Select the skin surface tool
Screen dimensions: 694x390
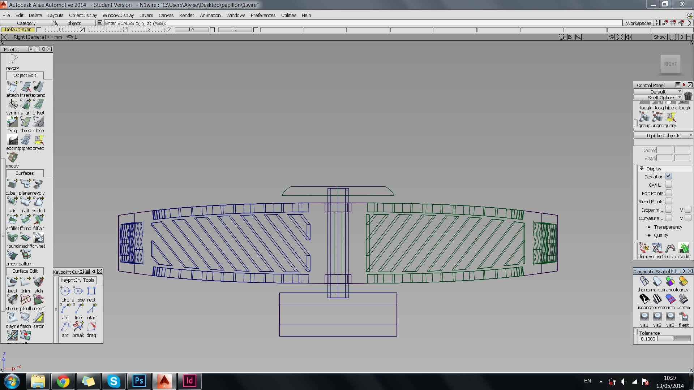pos(12,202)
